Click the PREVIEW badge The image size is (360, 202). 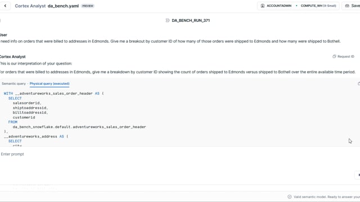pyautogui.click(x=88, y=6)
